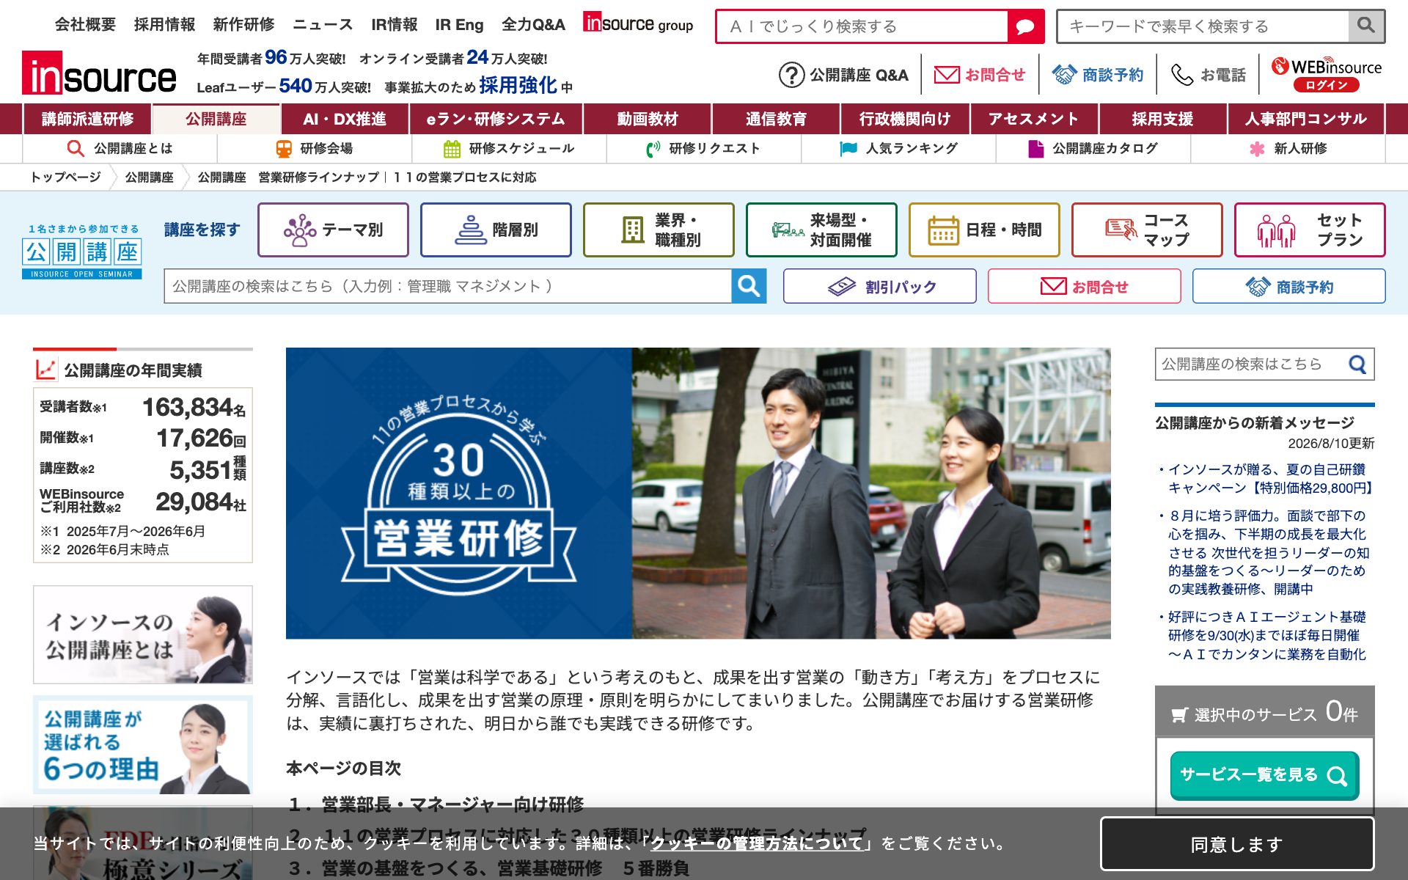This screenshot has height=880, width=1408.
Task: Open IR情報 in top menu
Action: pos(394,25)
